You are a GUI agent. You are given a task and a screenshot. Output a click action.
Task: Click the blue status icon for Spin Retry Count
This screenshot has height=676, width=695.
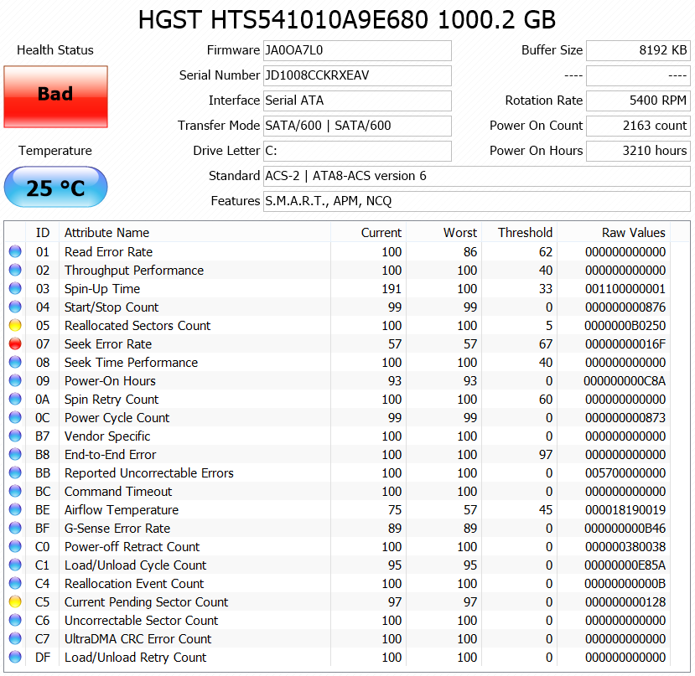pyautogui.click(x=15, y=399)
